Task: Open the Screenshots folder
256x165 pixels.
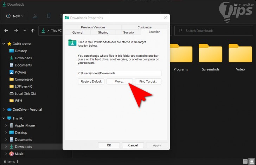Action: pos(211,57)
